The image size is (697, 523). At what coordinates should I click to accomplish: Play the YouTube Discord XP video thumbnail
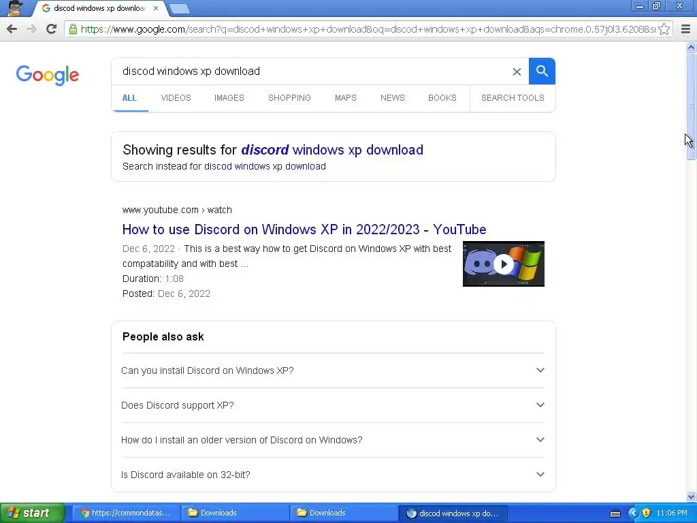[503, 264]
